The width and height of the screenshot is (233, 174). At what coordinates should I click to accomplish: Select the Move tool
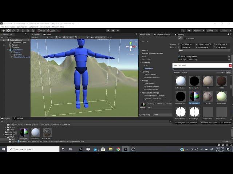point(8,30)
